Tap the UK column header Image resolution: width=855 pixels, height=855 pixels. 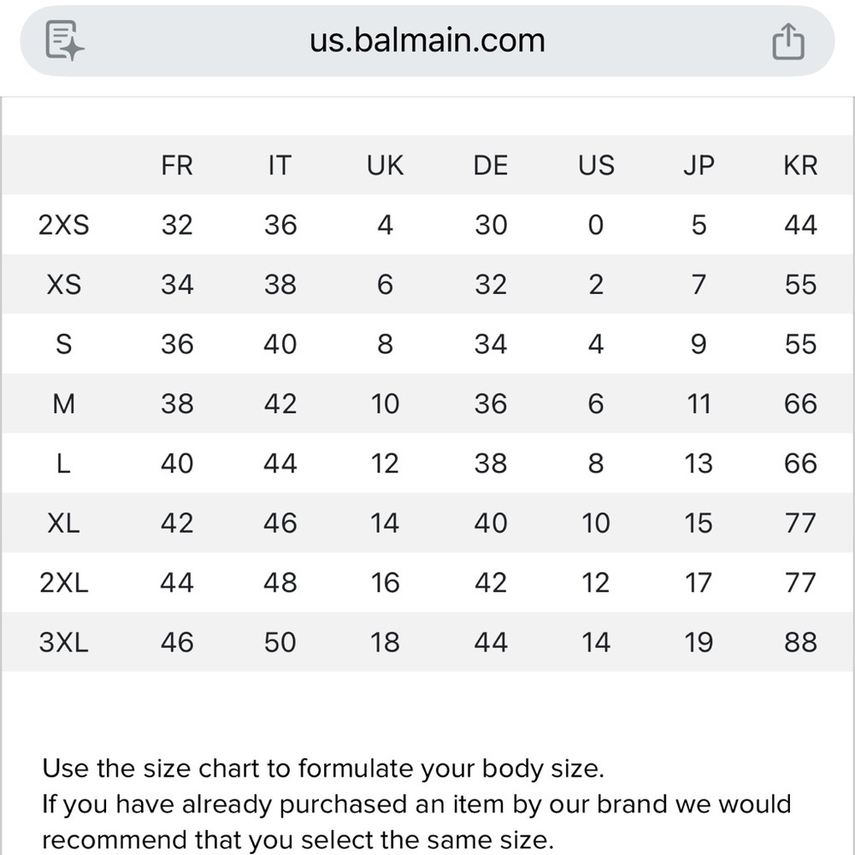click(385, 165)
